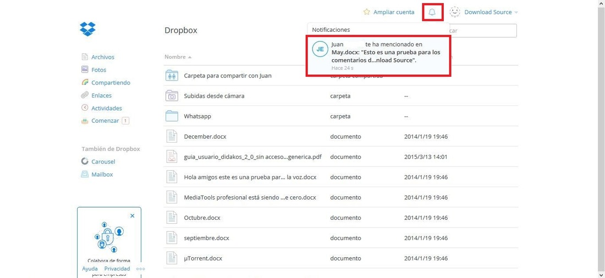
Task: Open the Whatsapp folder name
Action: tap(197, 116)
